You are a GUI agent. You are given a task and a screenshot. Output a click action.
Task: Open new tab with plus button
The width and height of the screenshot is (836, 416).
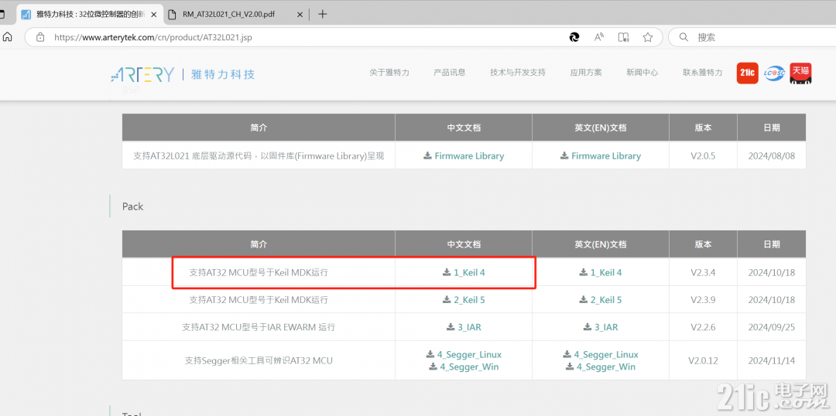click(x=322, y=15)
